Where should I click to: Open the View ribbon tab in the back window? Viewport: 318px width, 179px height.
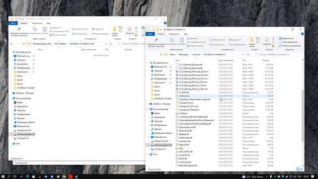49,23
